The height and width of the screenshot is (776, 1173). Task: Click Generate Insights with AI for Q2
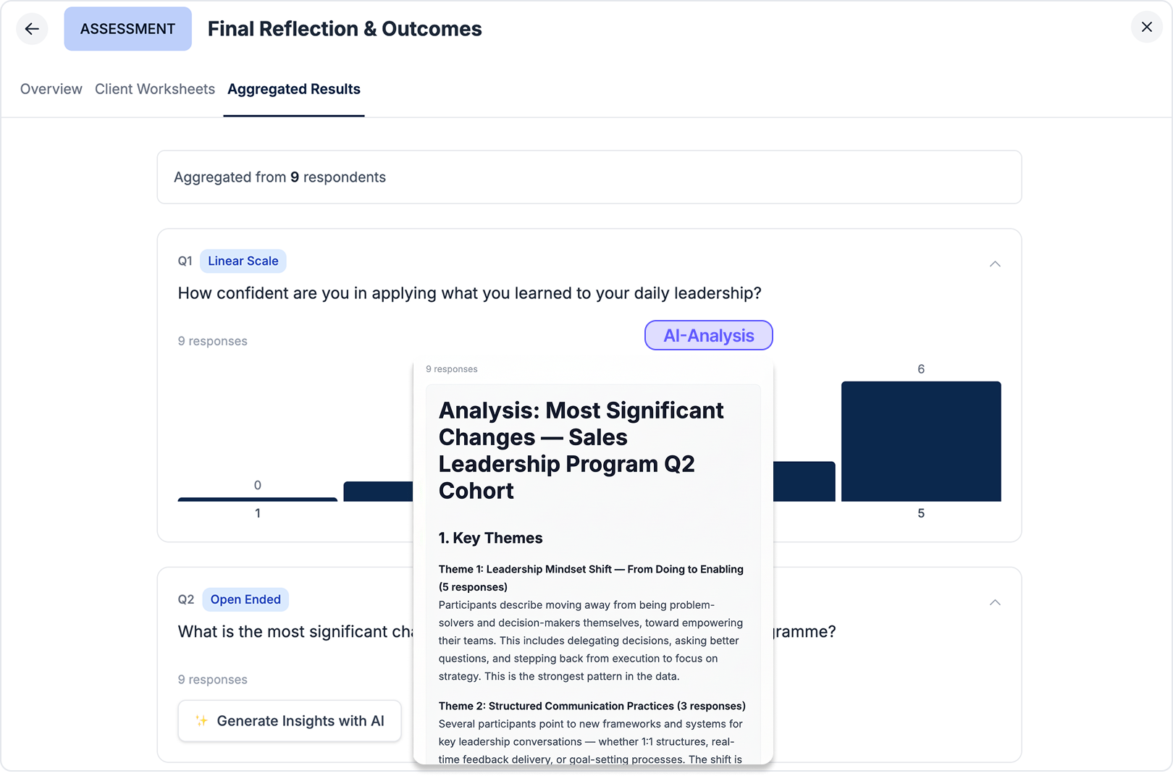[x=289, y=720]
